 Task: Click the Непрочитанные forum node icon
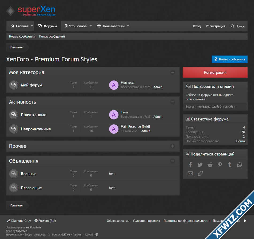tap(14, 129)
